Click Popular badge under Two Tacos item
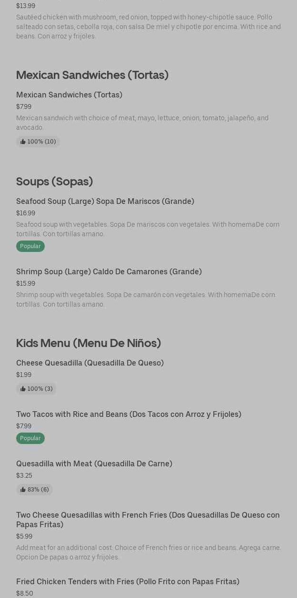 pyautogui.click(x=30, y=438)
